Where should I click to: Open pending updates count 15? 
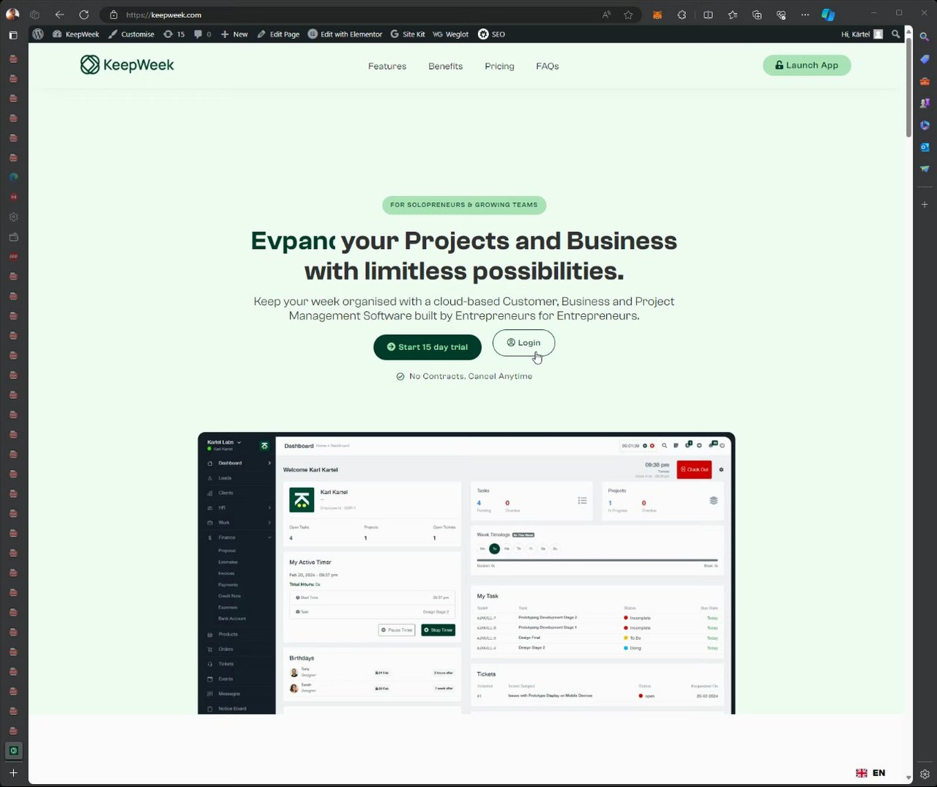[174, 34]
